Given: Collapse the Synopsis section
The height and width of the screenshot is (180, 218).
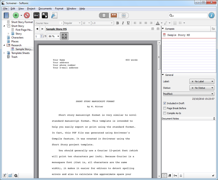Looking at the screenshot, I should pos(163,29).
